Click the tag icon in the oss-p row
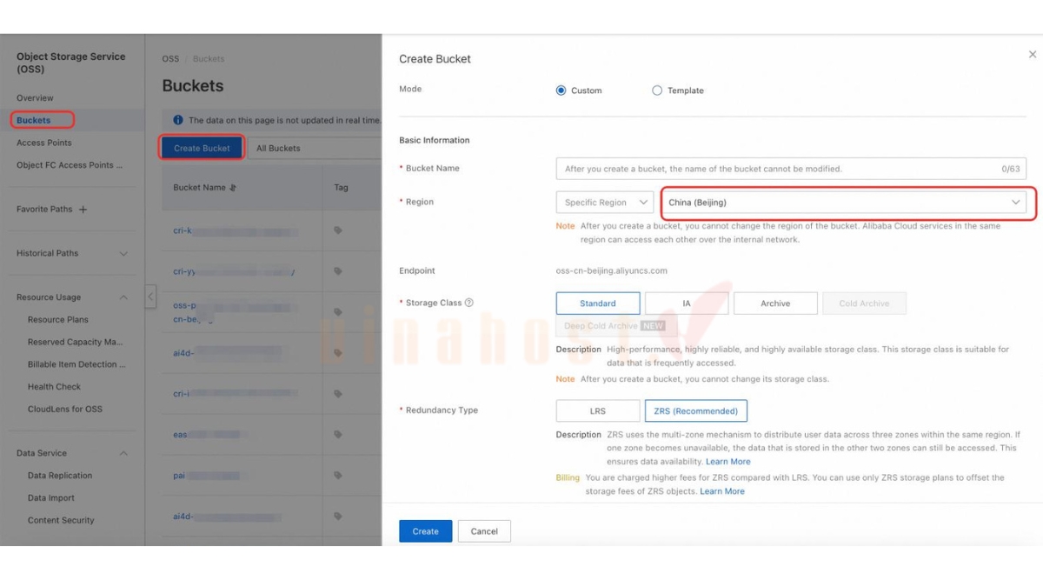This screenshot has height=587, width=1043. tap(338, 312)
